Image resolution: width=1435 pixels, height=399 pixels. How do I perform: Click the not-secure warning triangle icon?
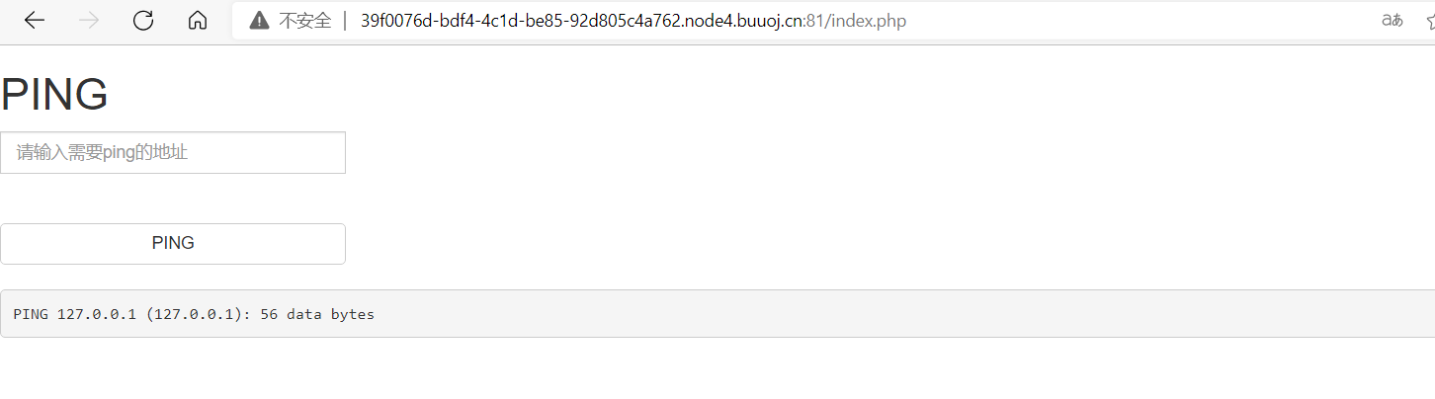point(259,21)
